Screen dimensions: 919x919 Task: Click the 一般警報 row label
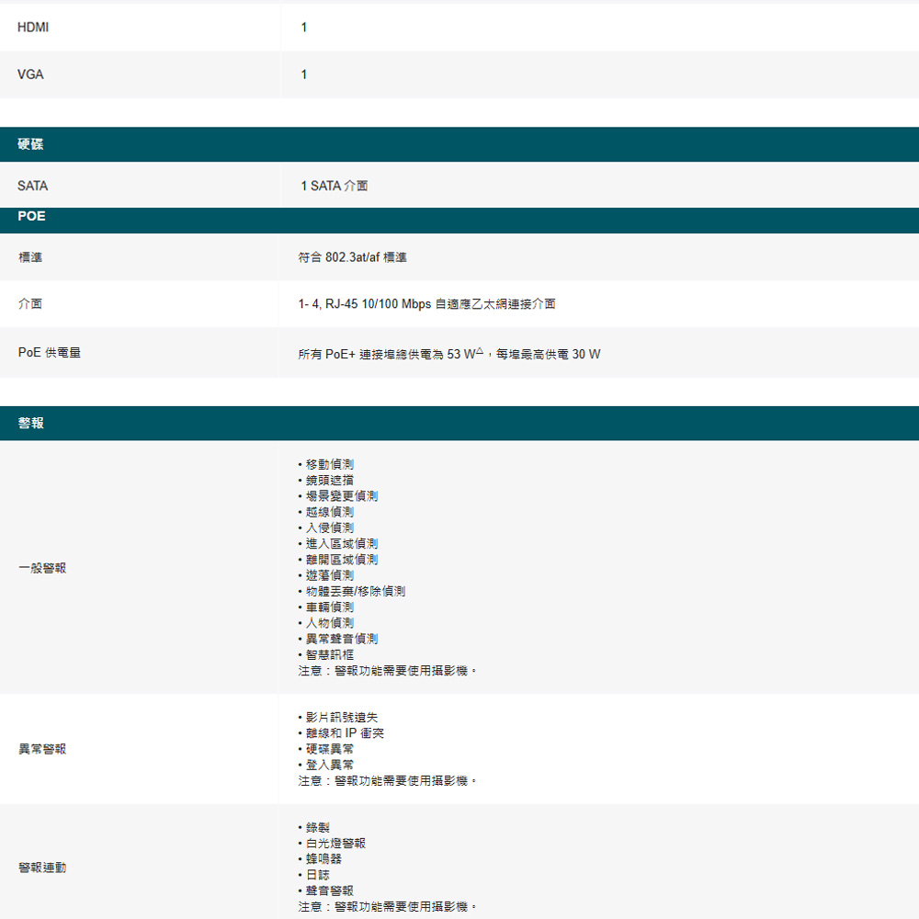pyautogui.click(x=42, y=568)
